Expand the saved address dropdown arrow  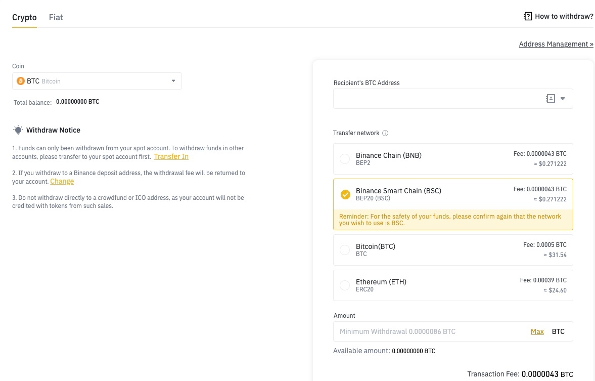pos(563,99)
